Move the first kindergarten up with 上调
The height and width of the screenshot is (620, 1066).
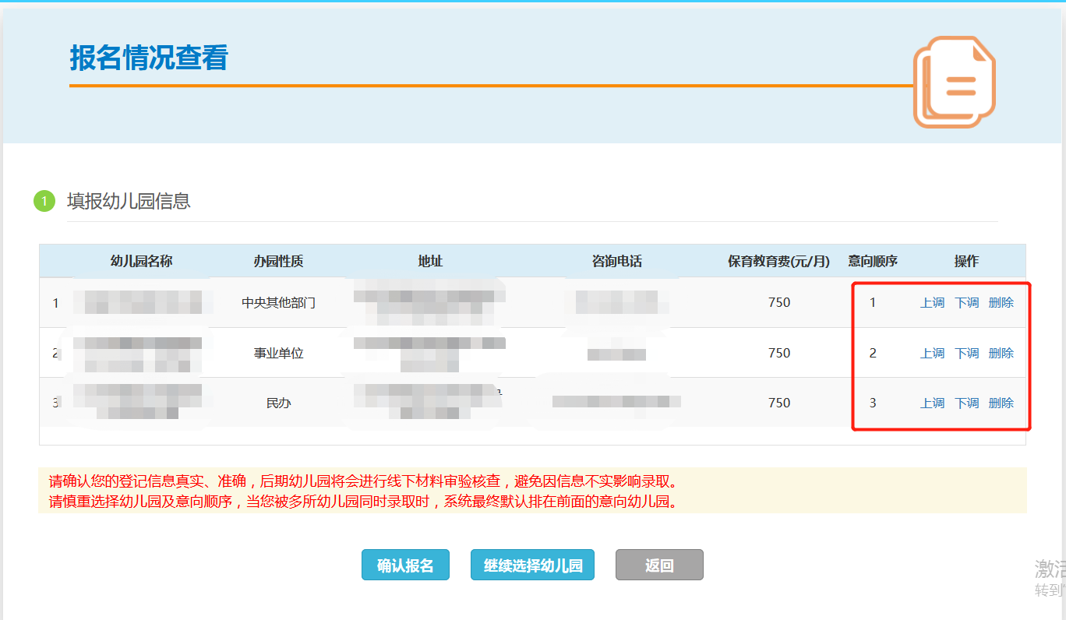point(932,303)
